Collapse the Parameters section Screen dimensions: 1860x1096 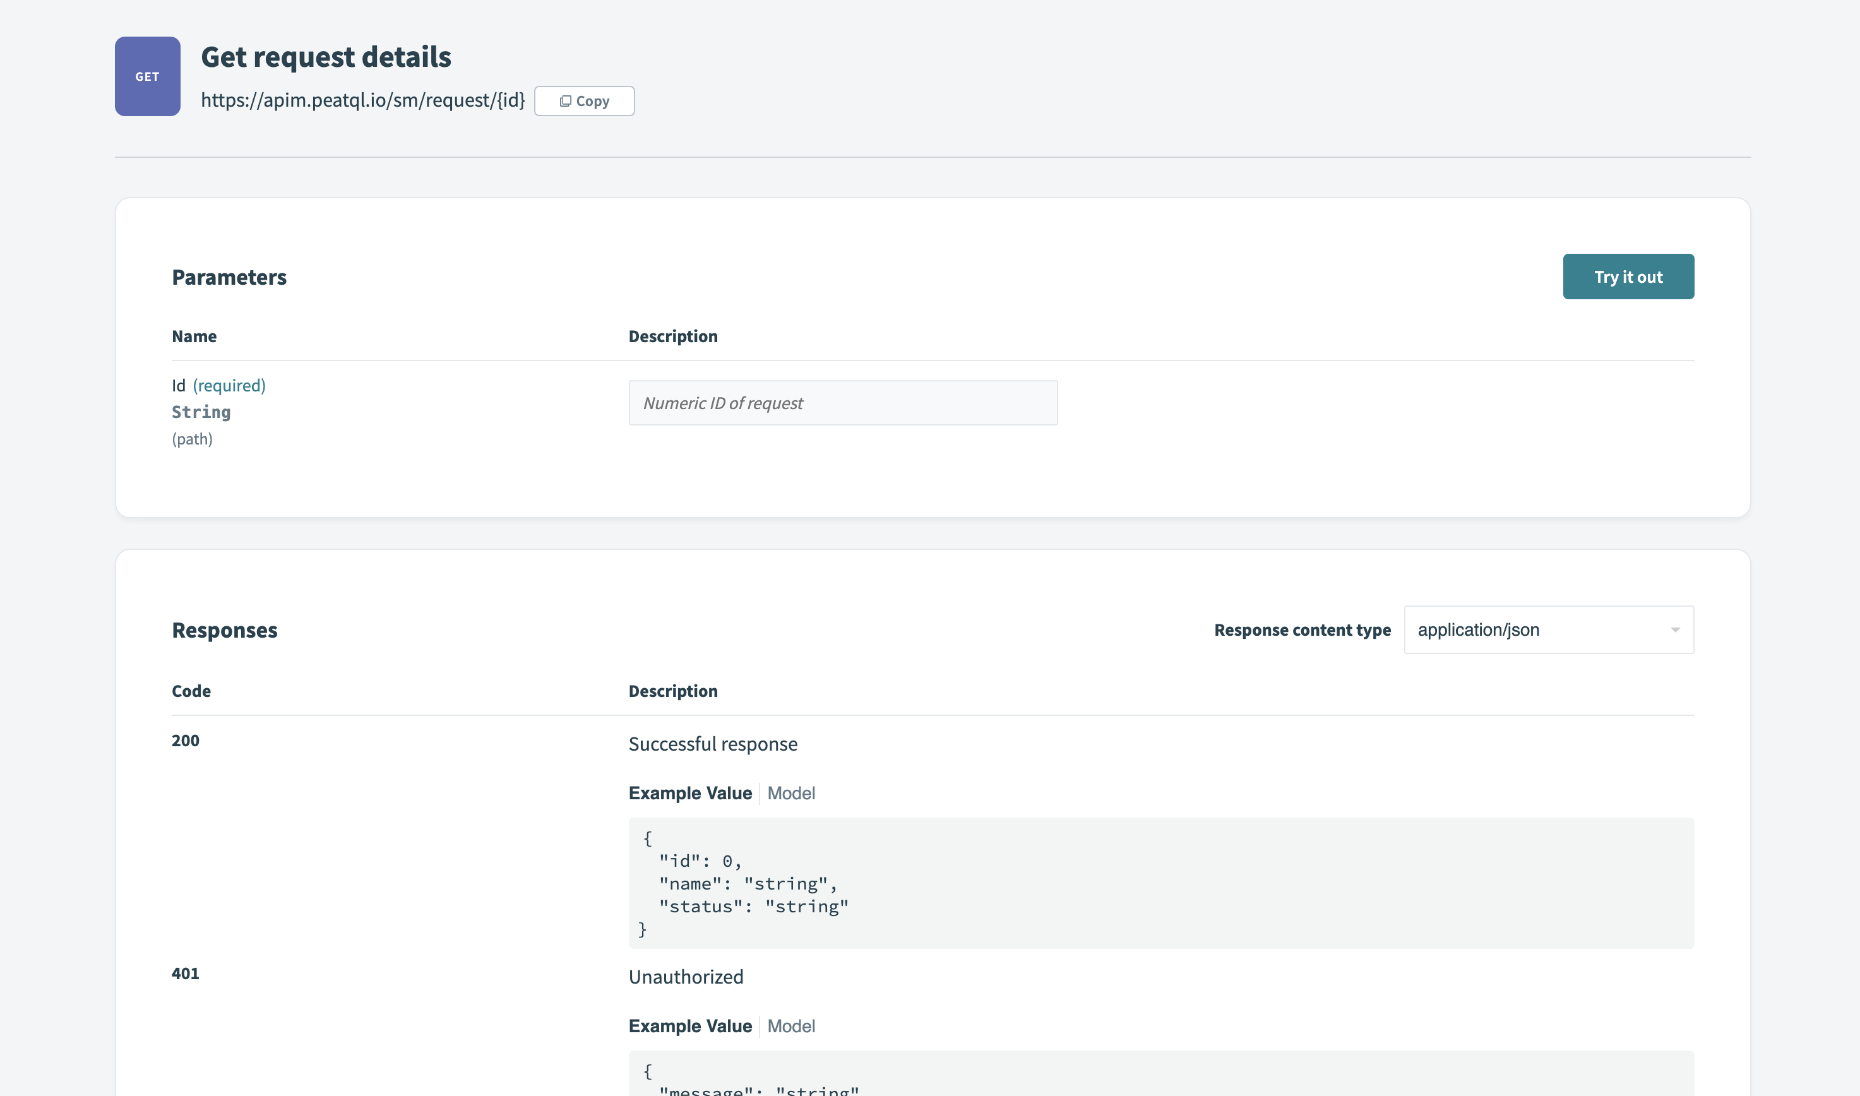click(230, 277)
